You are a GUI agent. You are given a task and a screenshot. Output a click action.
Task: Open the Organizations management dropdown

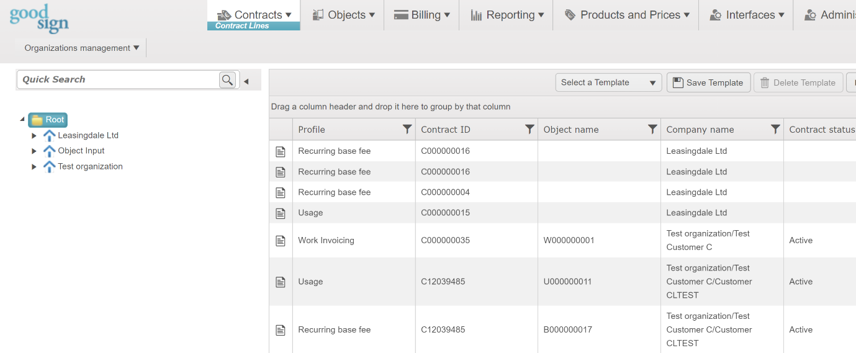tap(81, 48)
